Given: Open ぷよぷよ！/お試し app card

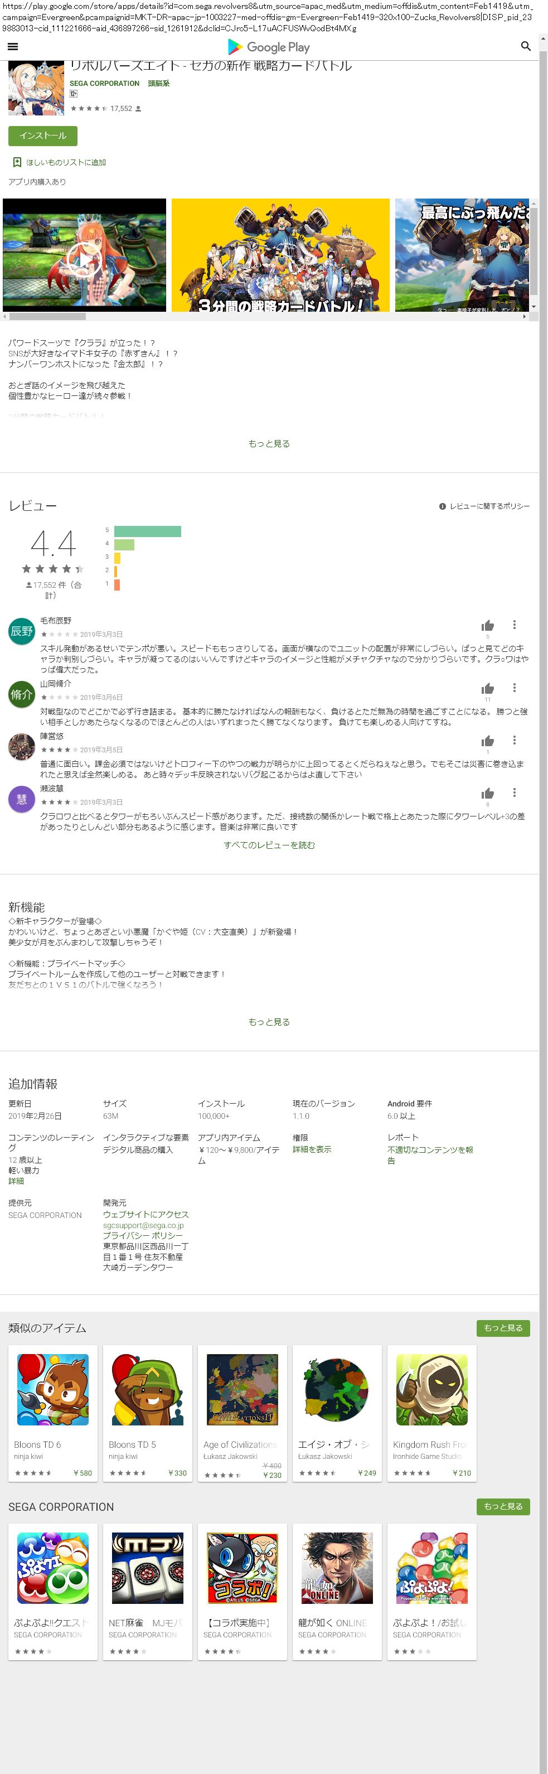Looking at the screenshot, I should click(431, 1592).
